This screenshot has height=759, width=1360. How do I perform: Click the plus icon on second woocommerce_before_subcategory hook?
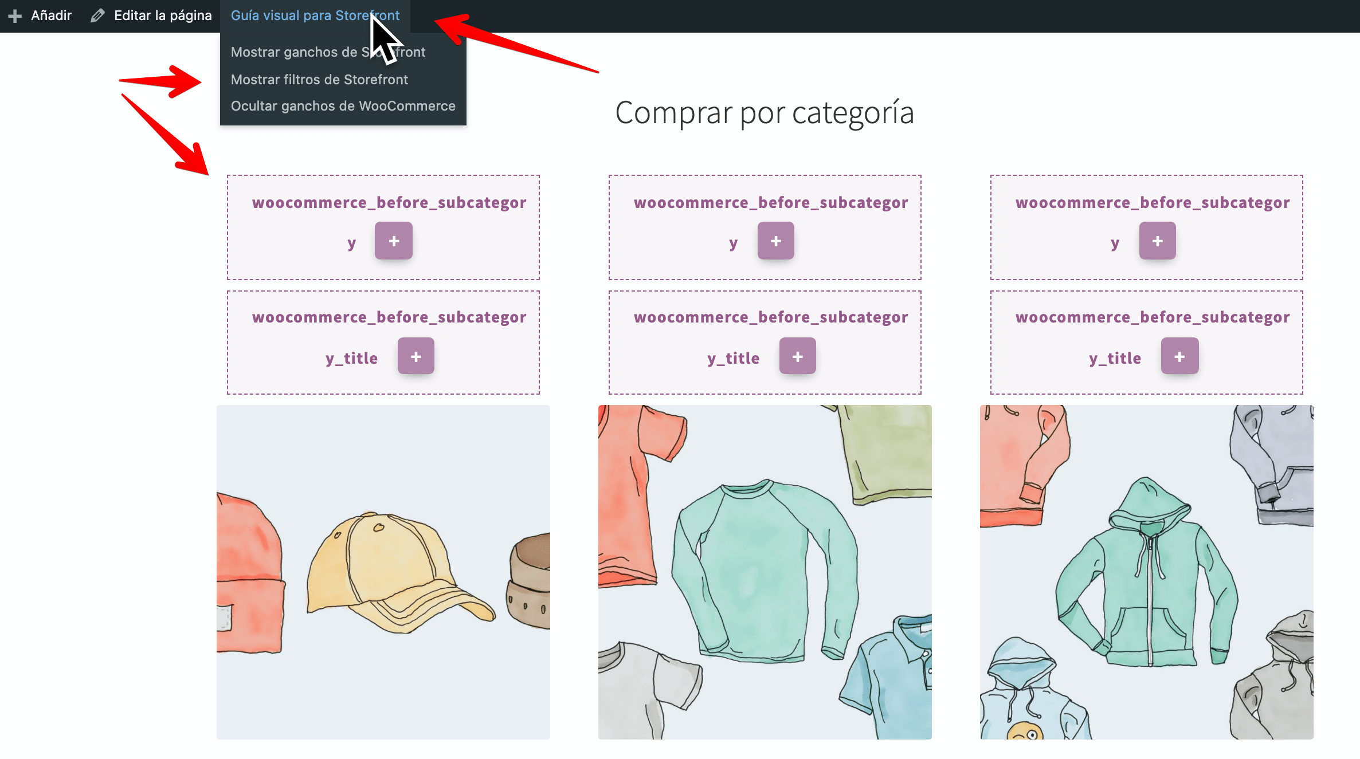click(775, 240)
